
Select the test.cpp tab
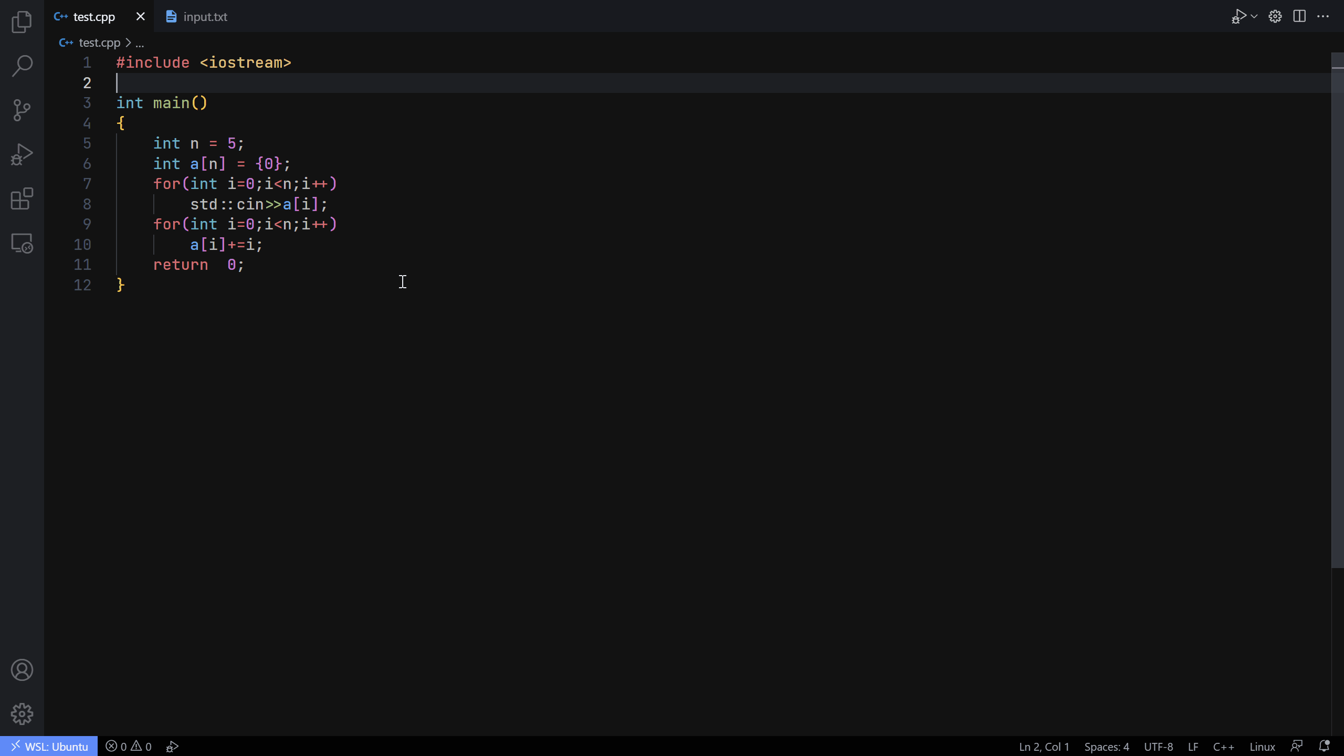[x=93, y=17]
